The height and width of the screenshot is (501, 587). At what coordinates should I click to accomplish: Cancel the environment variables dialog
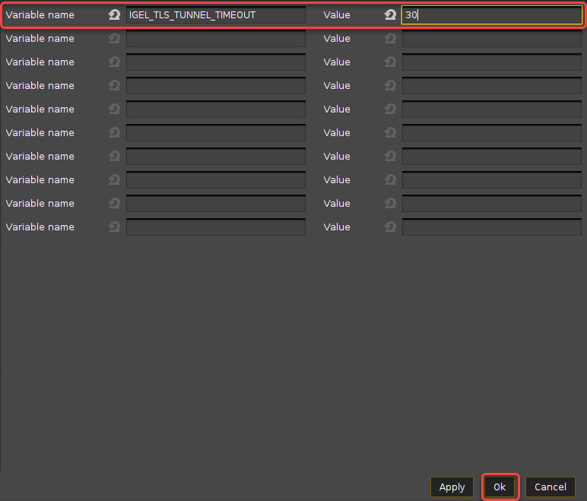tap(550, 487)
